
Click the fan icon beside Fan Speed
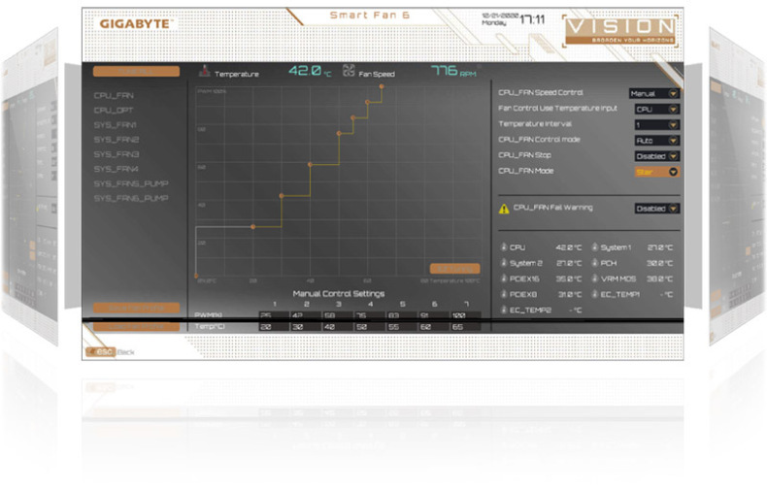tap(349, 71)
